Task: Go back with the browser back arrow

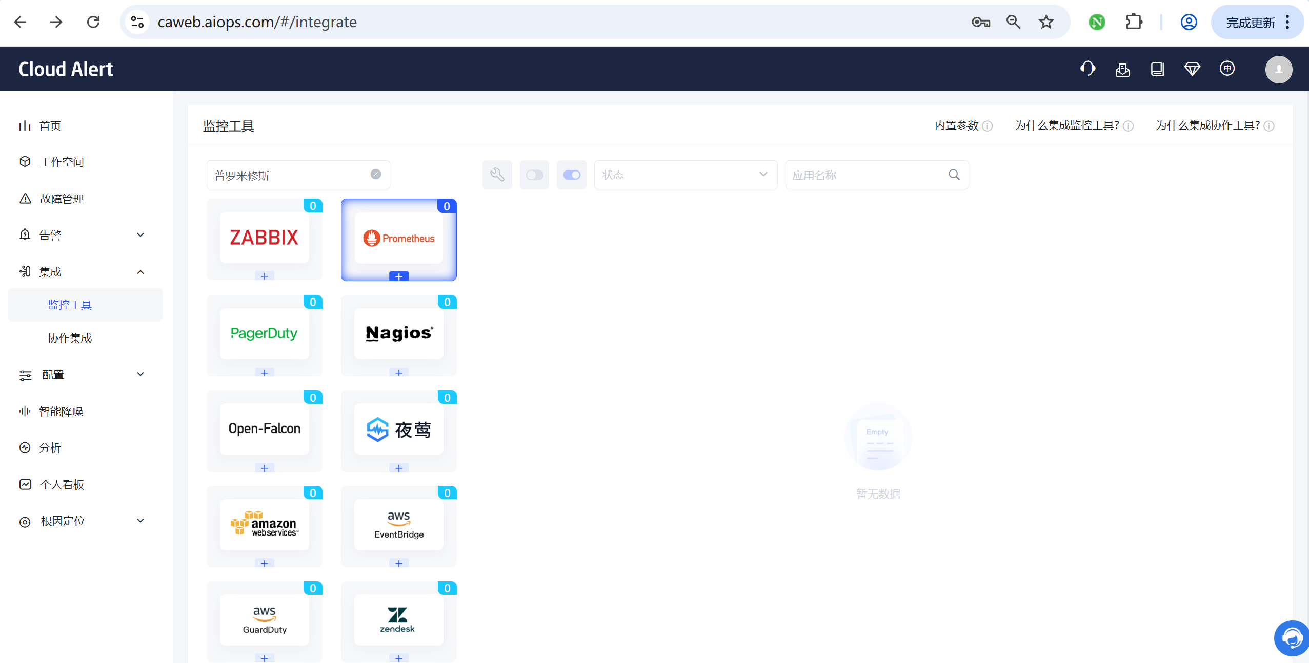Action: click(20, 22)
